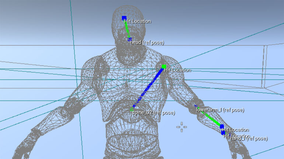
Task: Click the "Hit Location" label beside the forehead marker
Action: 138,21
